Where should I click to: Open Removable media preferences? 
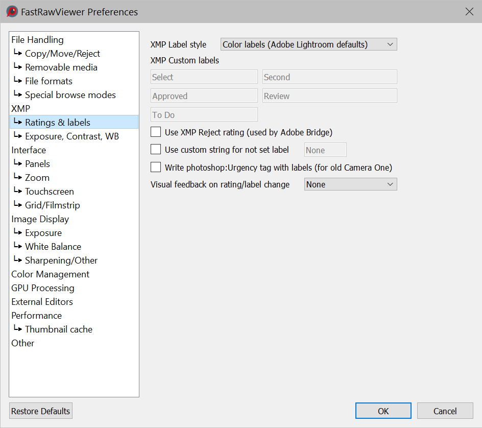(x=61, y=67)
